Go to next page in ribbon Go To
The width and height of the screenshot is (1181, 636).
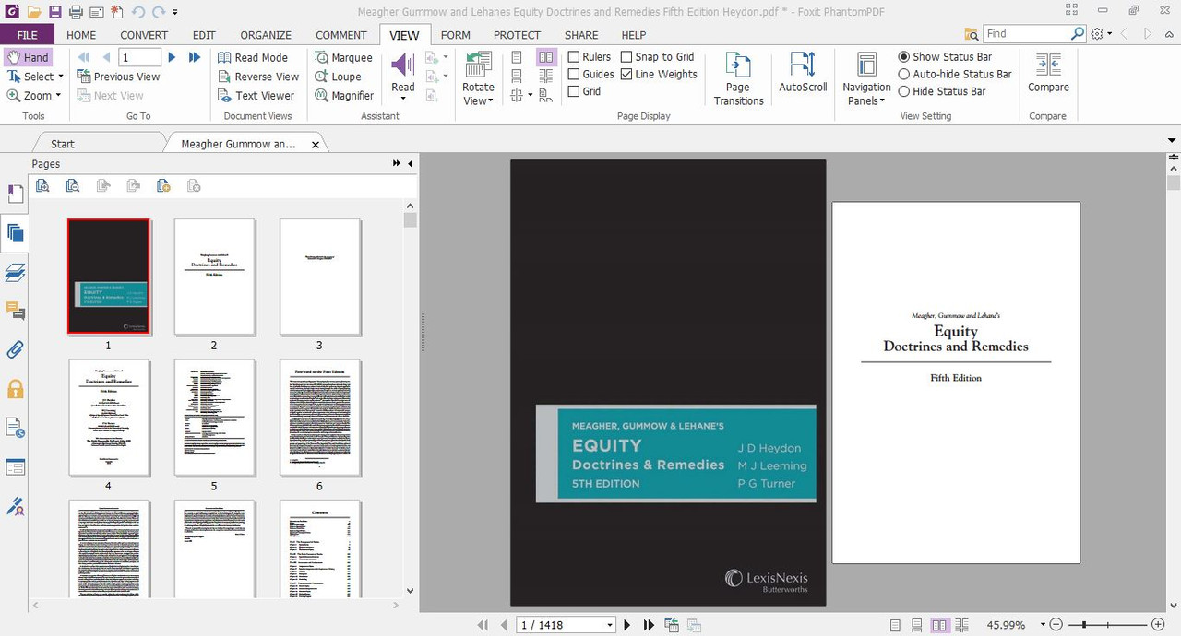coord(172,57)
